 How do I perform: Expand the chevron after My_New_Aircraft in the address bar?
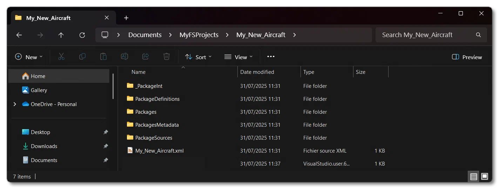pyautogui.click(x=295, y=35)
